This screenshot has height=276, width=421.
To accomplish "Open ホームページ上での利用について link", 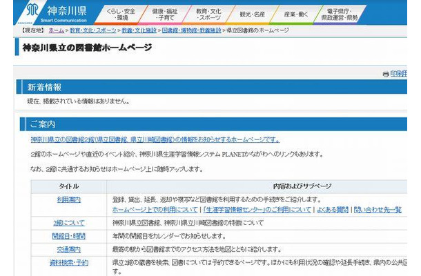I will tap(155, 210).
